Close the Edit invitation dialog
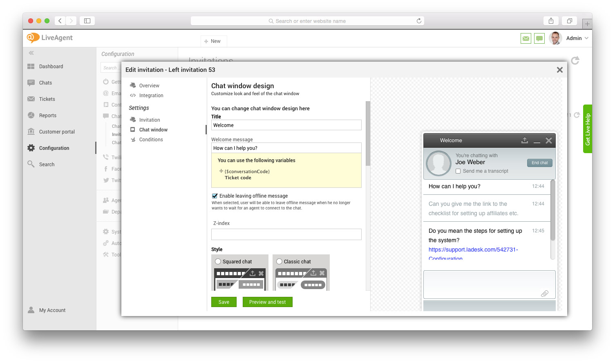This screenshot has width=615, height=363. coord(560,70)
